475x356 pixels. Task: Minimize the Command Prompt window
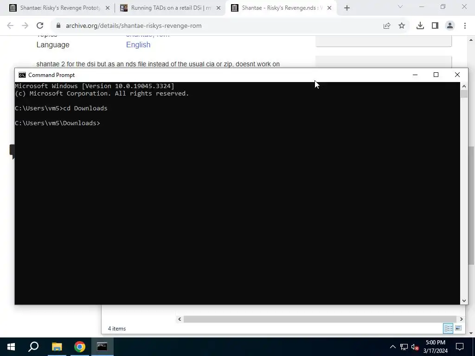coord(415,75)
